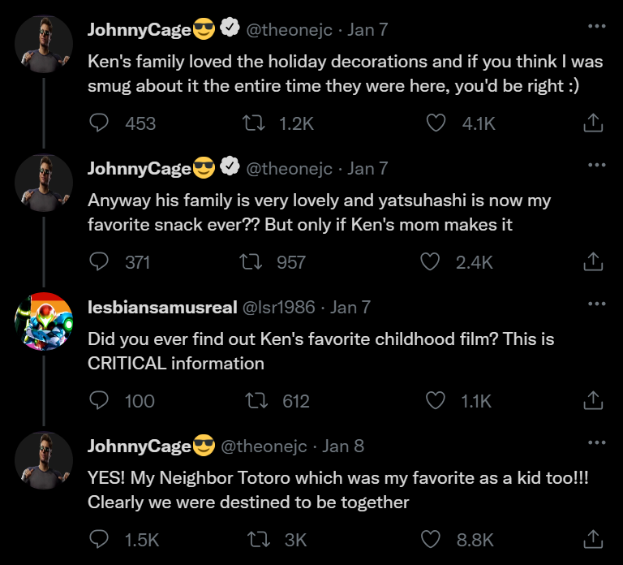Like the holiday decorations tweet
Screen dimensions: 623x565
click(x=436, y=123)
